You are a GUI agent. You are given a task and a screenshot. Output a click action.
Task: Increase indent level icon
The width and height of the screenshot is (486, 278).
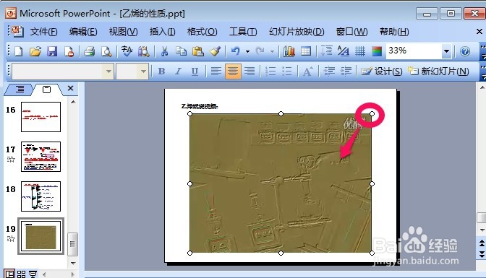(x=346, y=71)
